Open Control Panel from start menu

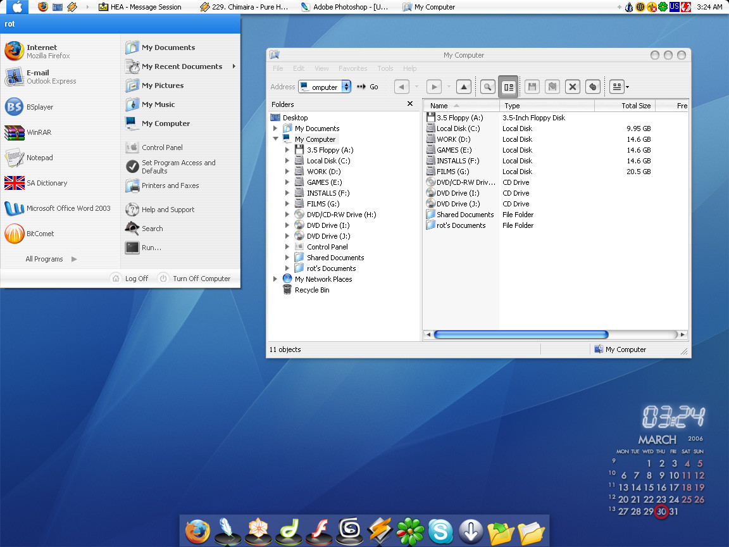[154, 148]
